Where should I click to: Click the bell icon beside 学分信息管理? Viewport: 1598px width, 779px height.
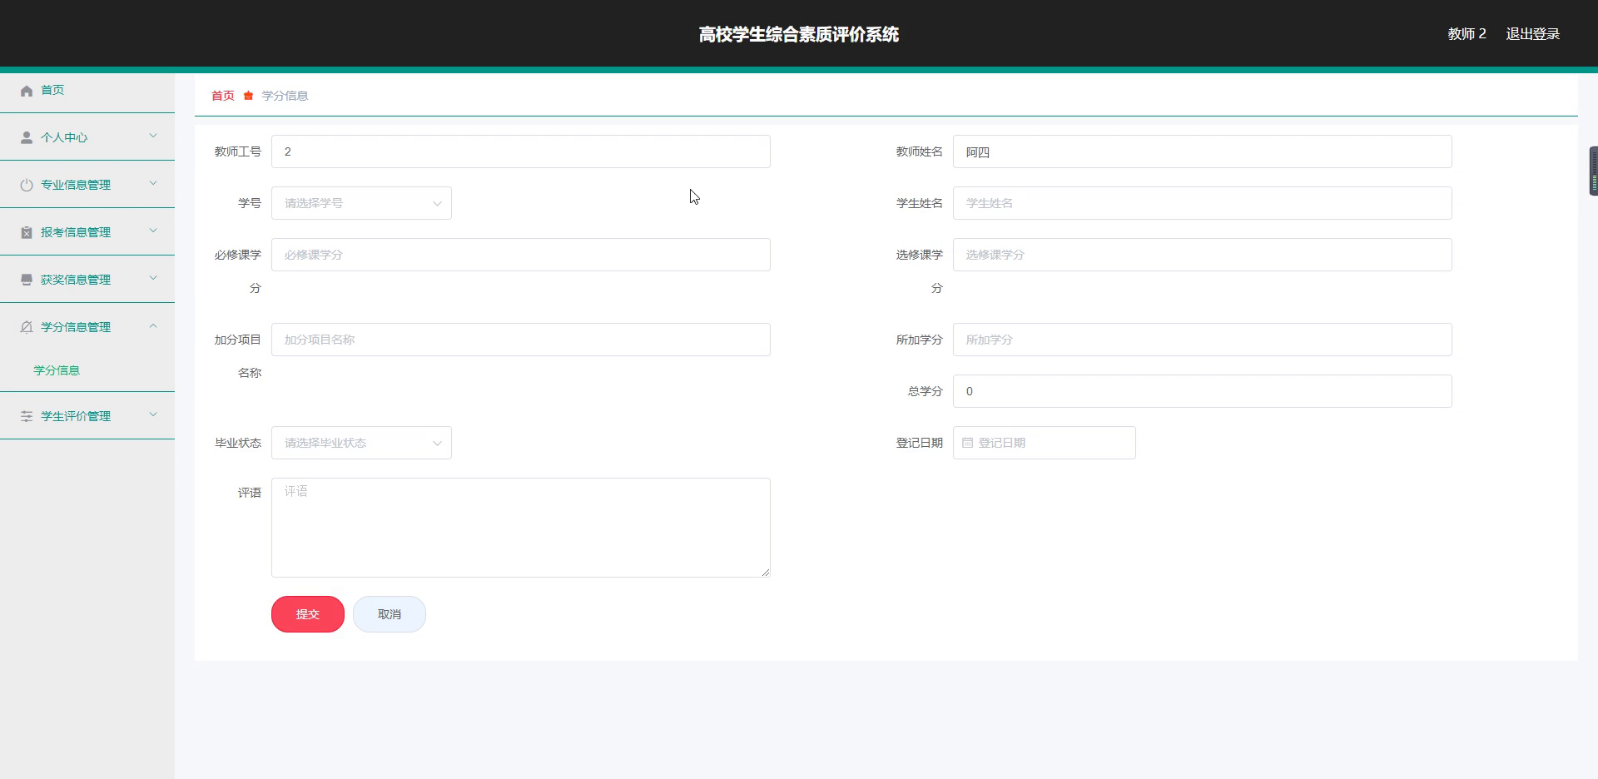click(x=27, y=328)
